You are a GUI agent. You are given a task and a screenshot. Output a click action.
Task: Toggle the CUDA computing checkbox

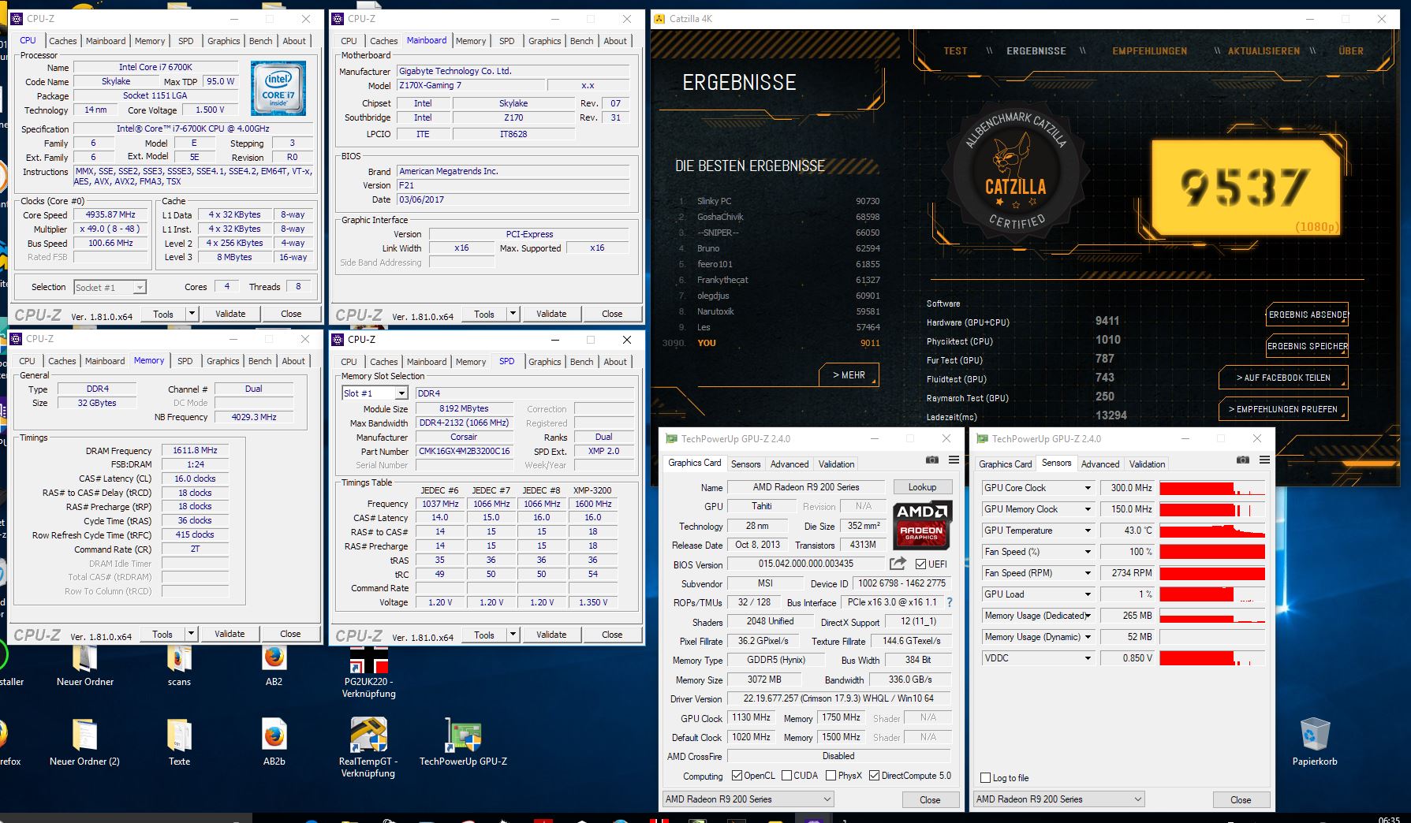pyautogui.click(x=786, y=776)
